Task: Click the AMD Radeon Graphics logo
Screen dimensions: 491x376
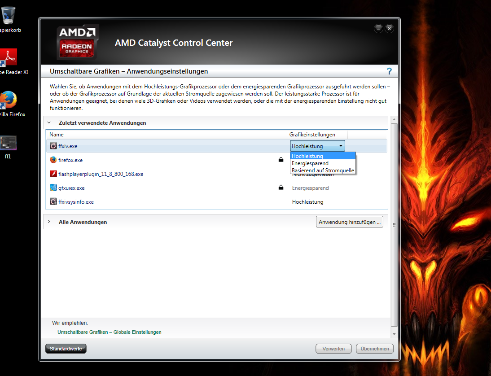Action: pyautogui.click(x=77, y=42)
